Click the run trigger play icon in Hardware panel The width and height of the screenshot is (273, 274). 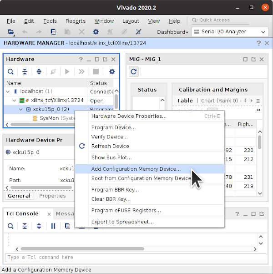[x=67, y=71]
